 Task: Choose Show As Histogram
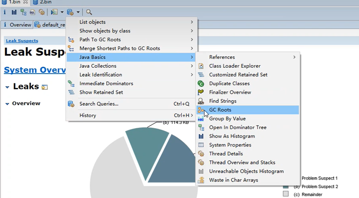248,136
